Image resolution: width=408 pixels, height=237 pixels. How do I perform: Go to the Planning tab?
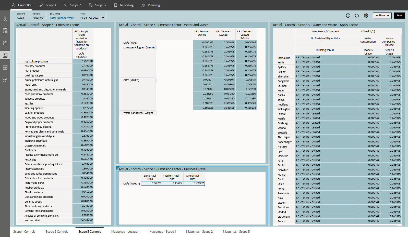[151, 5]
